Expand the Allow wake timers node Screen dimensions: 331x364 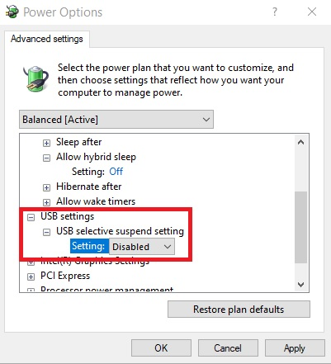46,202
